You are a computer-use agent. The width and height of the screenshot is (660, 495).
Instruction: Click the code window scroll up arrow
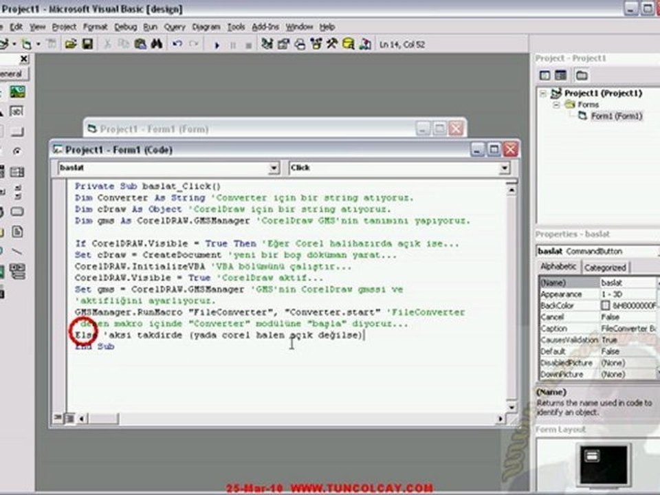[x=511, y=190]
